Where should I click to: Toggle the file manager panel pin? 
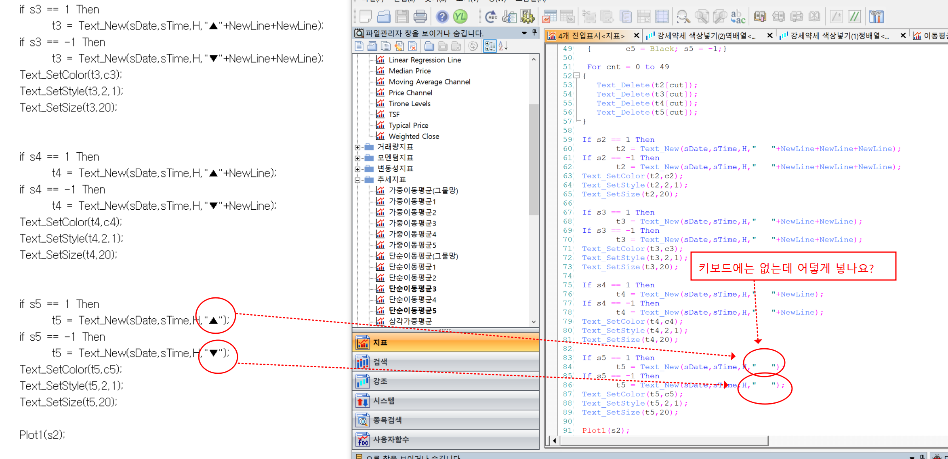click(534, 33)
